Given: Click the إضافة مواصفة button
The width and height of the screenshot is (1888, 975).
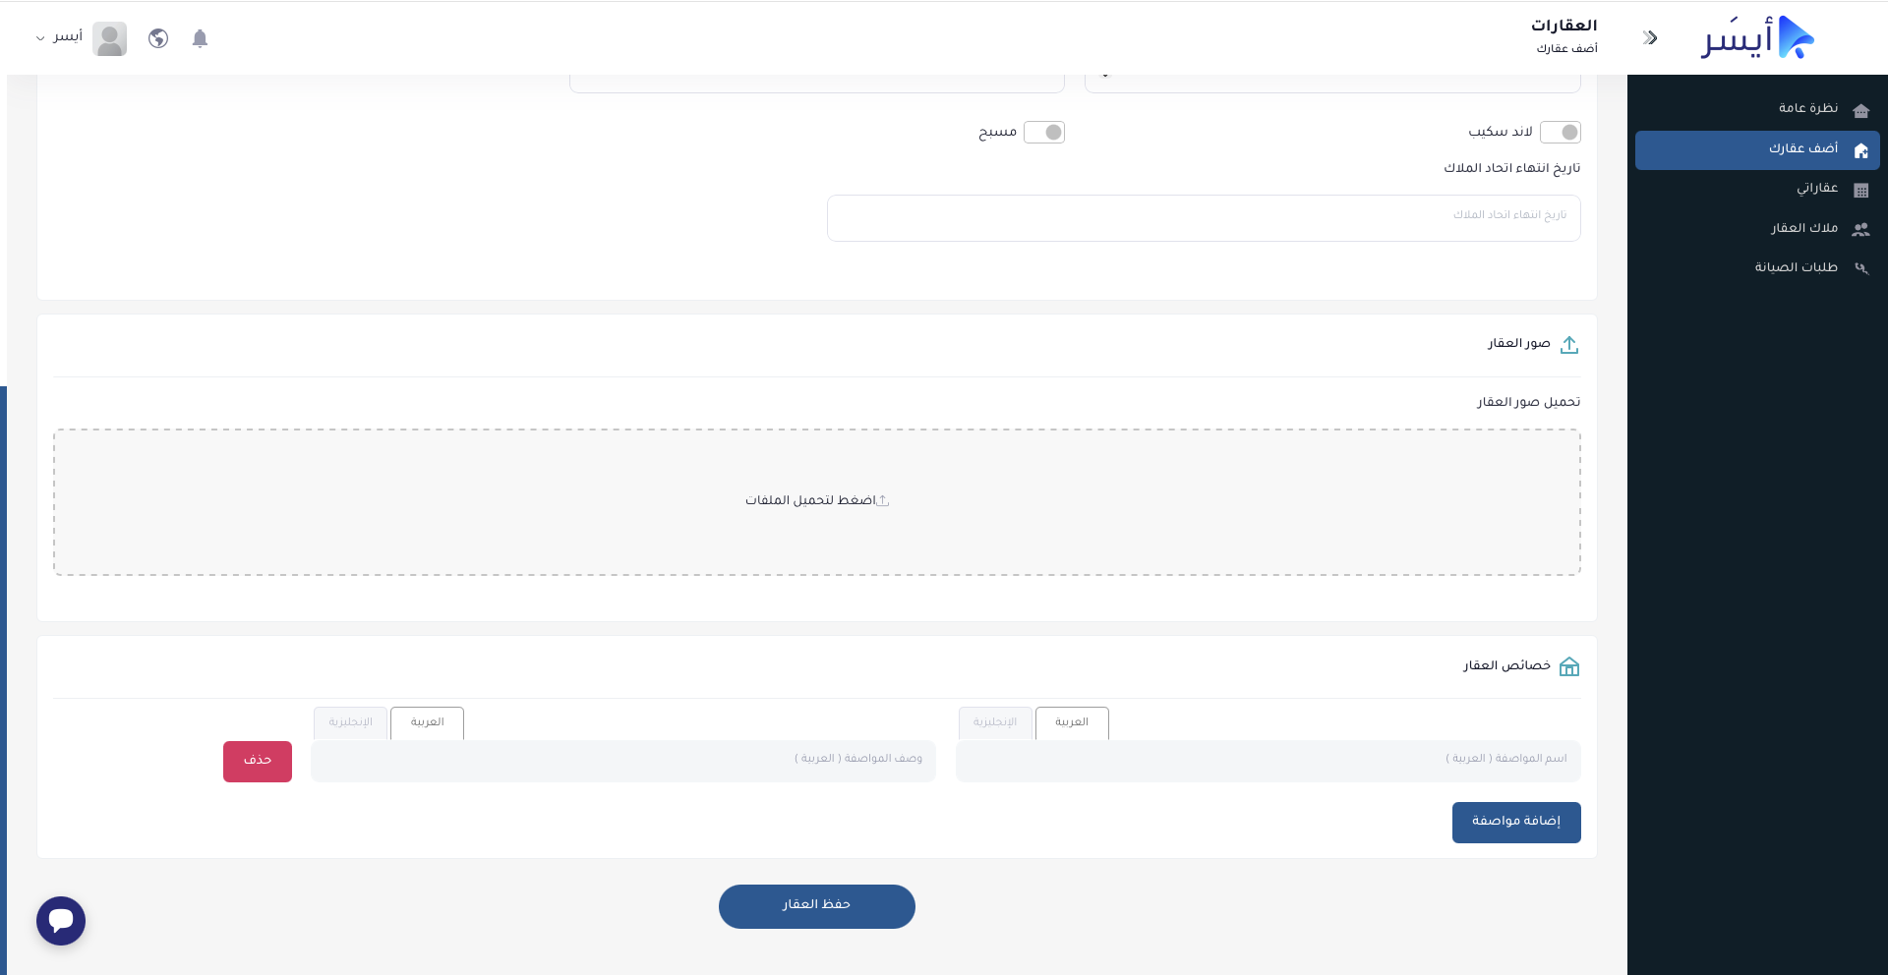Looking at the screenshot, I should (1515, 822).
